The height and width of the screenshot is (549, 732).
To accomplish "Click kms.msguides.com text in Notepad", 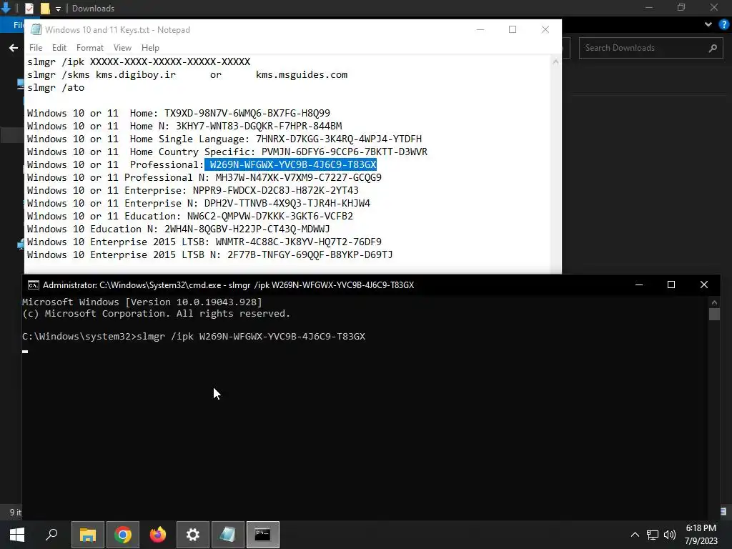I will (302, 74).
